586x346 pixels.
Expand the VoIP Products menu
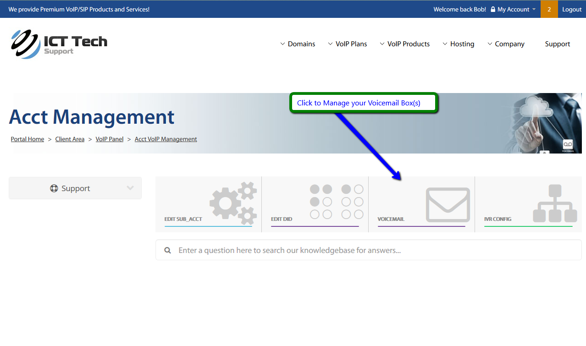point(405,44)
